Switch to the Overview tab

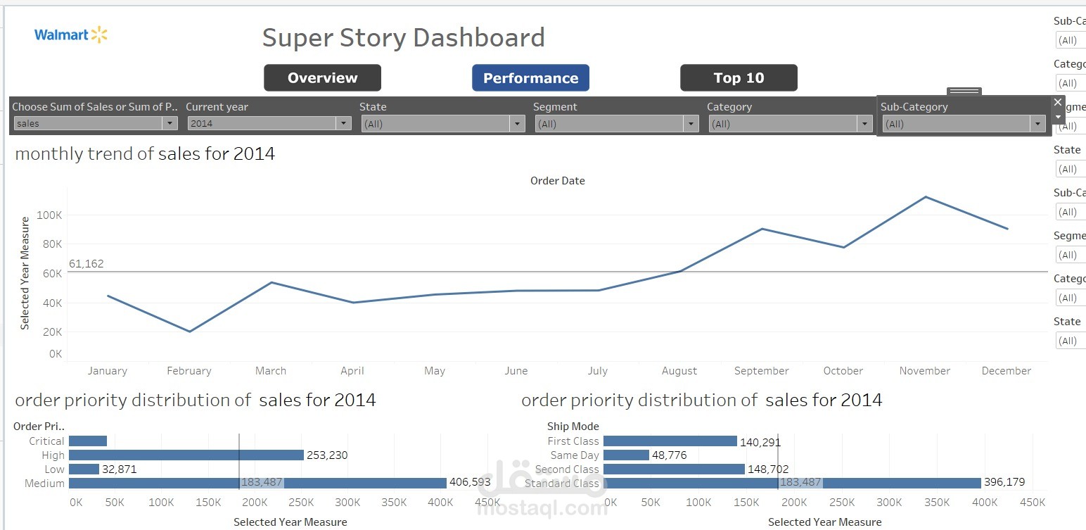(x=322, y=77)
